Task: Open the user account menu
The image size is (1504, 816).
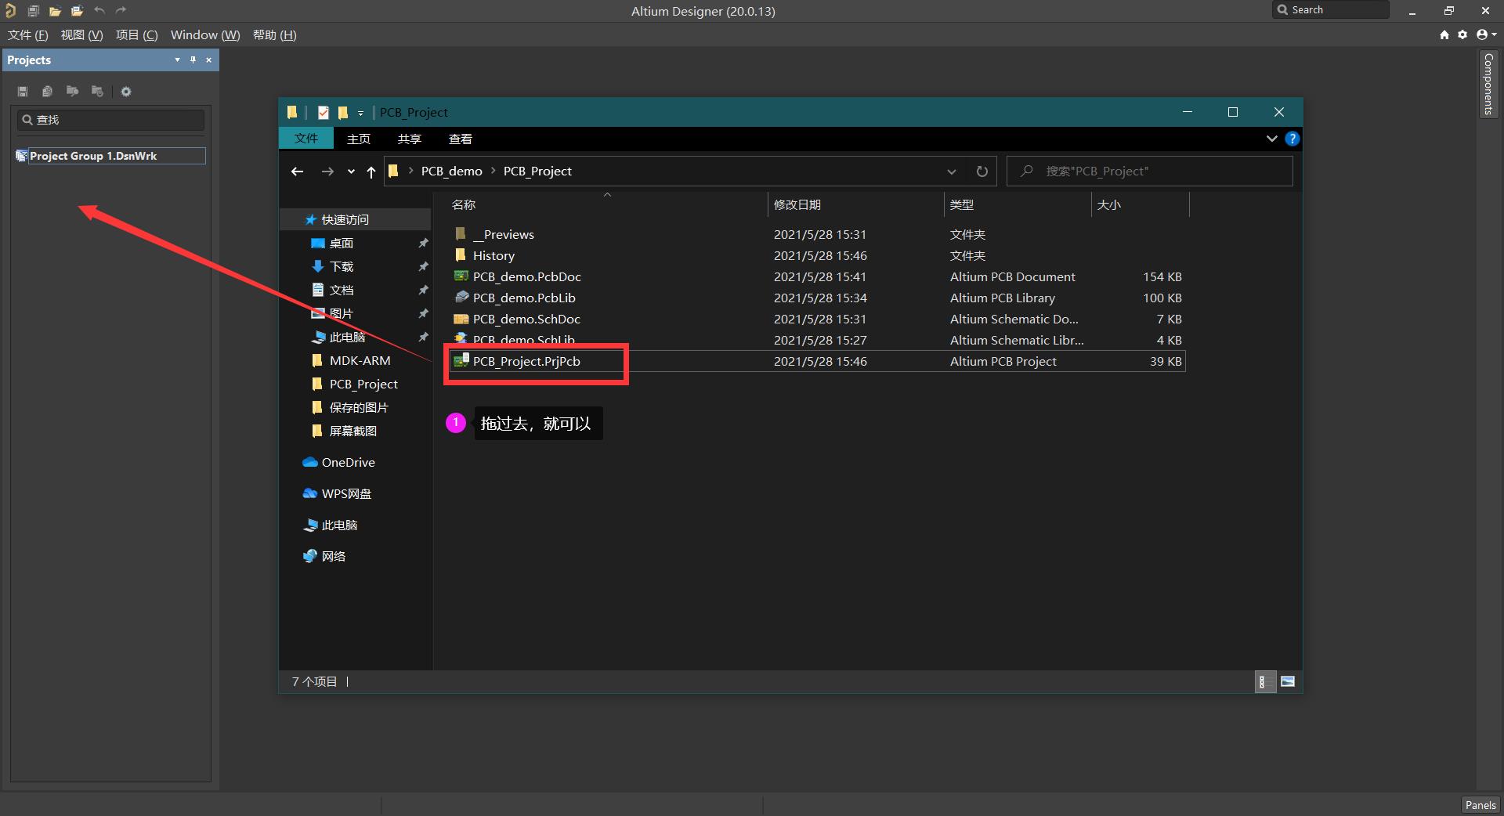Action: click(1486, 34)
